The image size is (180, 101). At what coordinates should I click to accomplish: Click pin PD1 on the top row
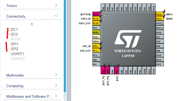point(144,8)
